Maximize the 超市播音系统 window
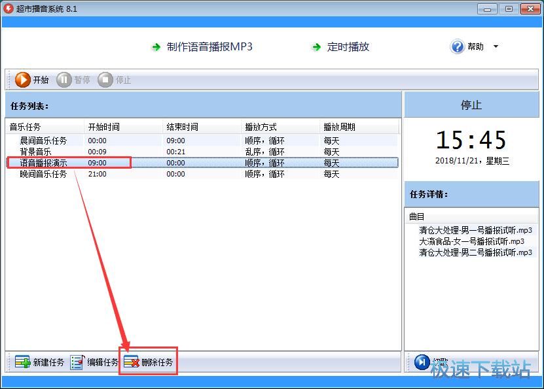Viewport: 544px width, 389px height. click(509, 8)
